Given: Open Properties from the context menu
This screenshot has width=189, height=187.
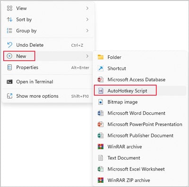Looking at the screenshot, I should click(48, 68).
